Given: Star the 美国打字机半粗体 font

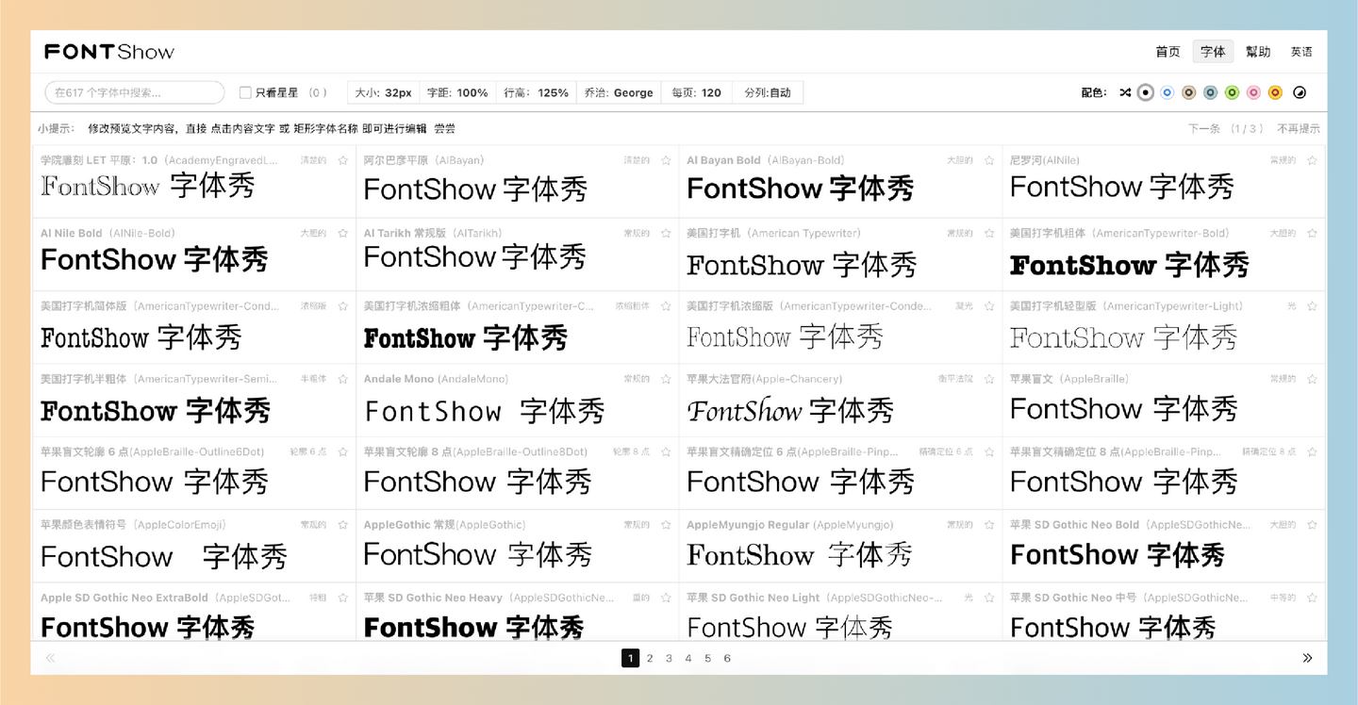Looking at the screenshot, I should coord(342,379).
